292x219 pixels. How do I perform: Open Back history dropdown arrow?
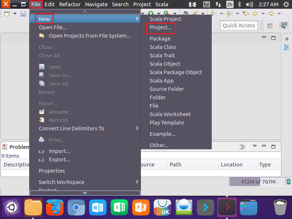(x=263, y=14)
